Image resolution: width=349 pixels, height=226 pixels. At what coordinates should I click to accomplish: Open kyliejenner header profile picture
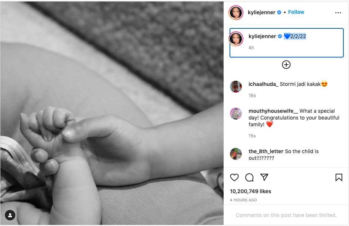coord(236,12)
